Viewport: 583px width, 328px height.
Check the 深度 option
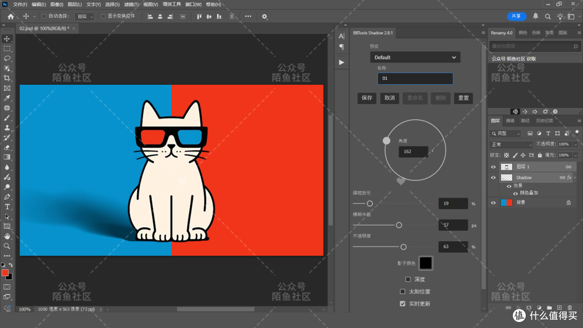408,279
